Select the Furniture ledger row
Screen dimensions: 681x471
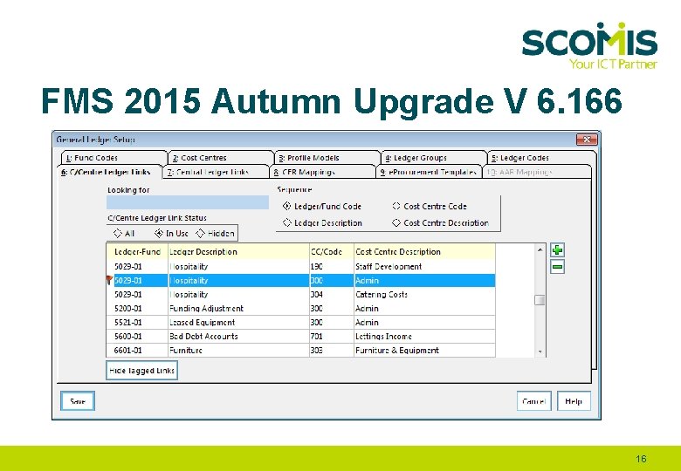pyautogui.click(x=301, y=350)
